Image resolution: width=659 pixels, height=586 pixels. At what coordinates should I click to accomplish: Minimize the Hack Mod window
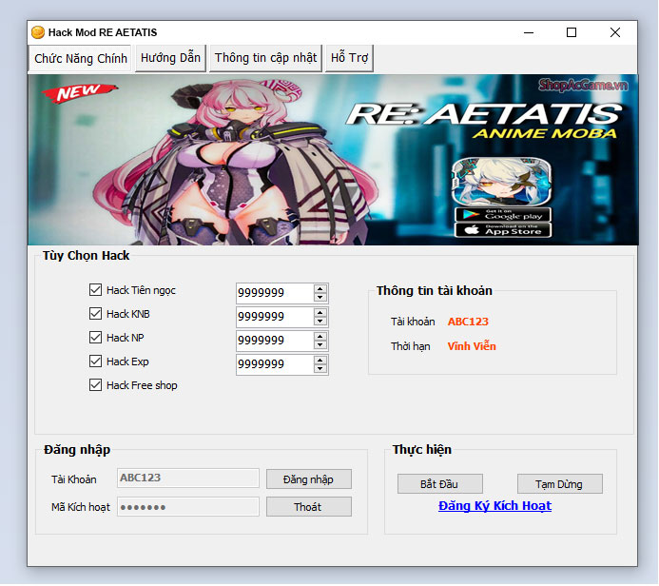pyautogui.click(x=529, y=32)
